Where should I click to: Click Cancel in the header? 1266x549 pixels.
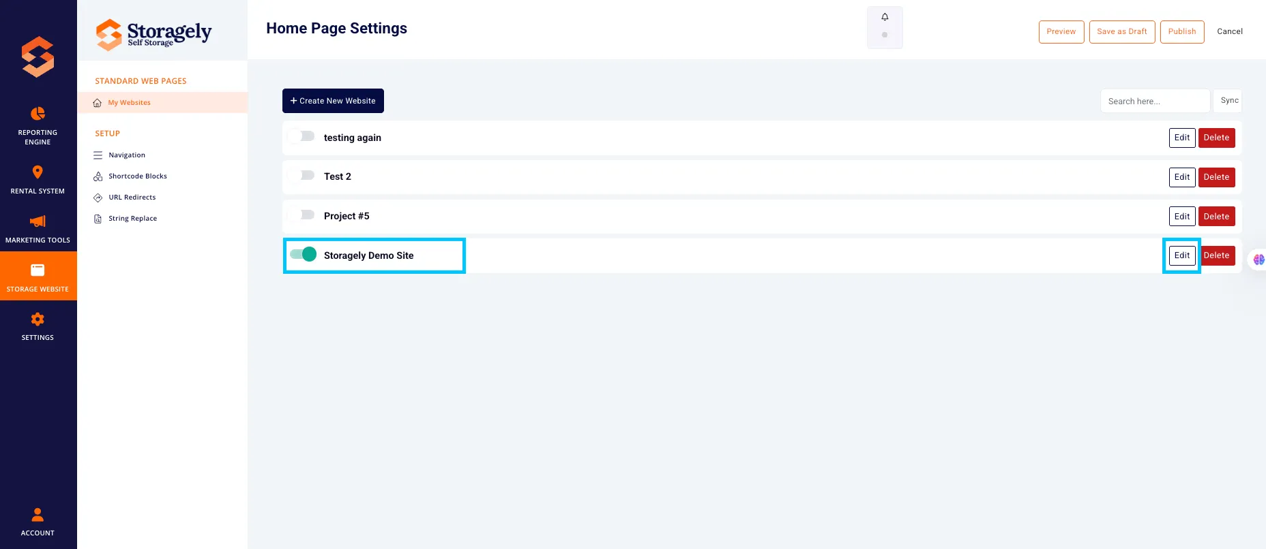click(x=1230, y=32)
